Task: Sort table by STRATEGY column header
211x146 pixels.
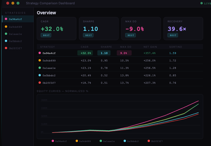Action: tap(47, 47)
